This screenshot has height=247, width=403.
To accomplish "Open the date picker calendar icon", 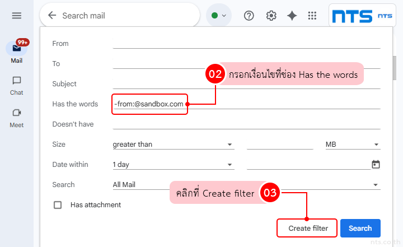I will pos(376,165).
